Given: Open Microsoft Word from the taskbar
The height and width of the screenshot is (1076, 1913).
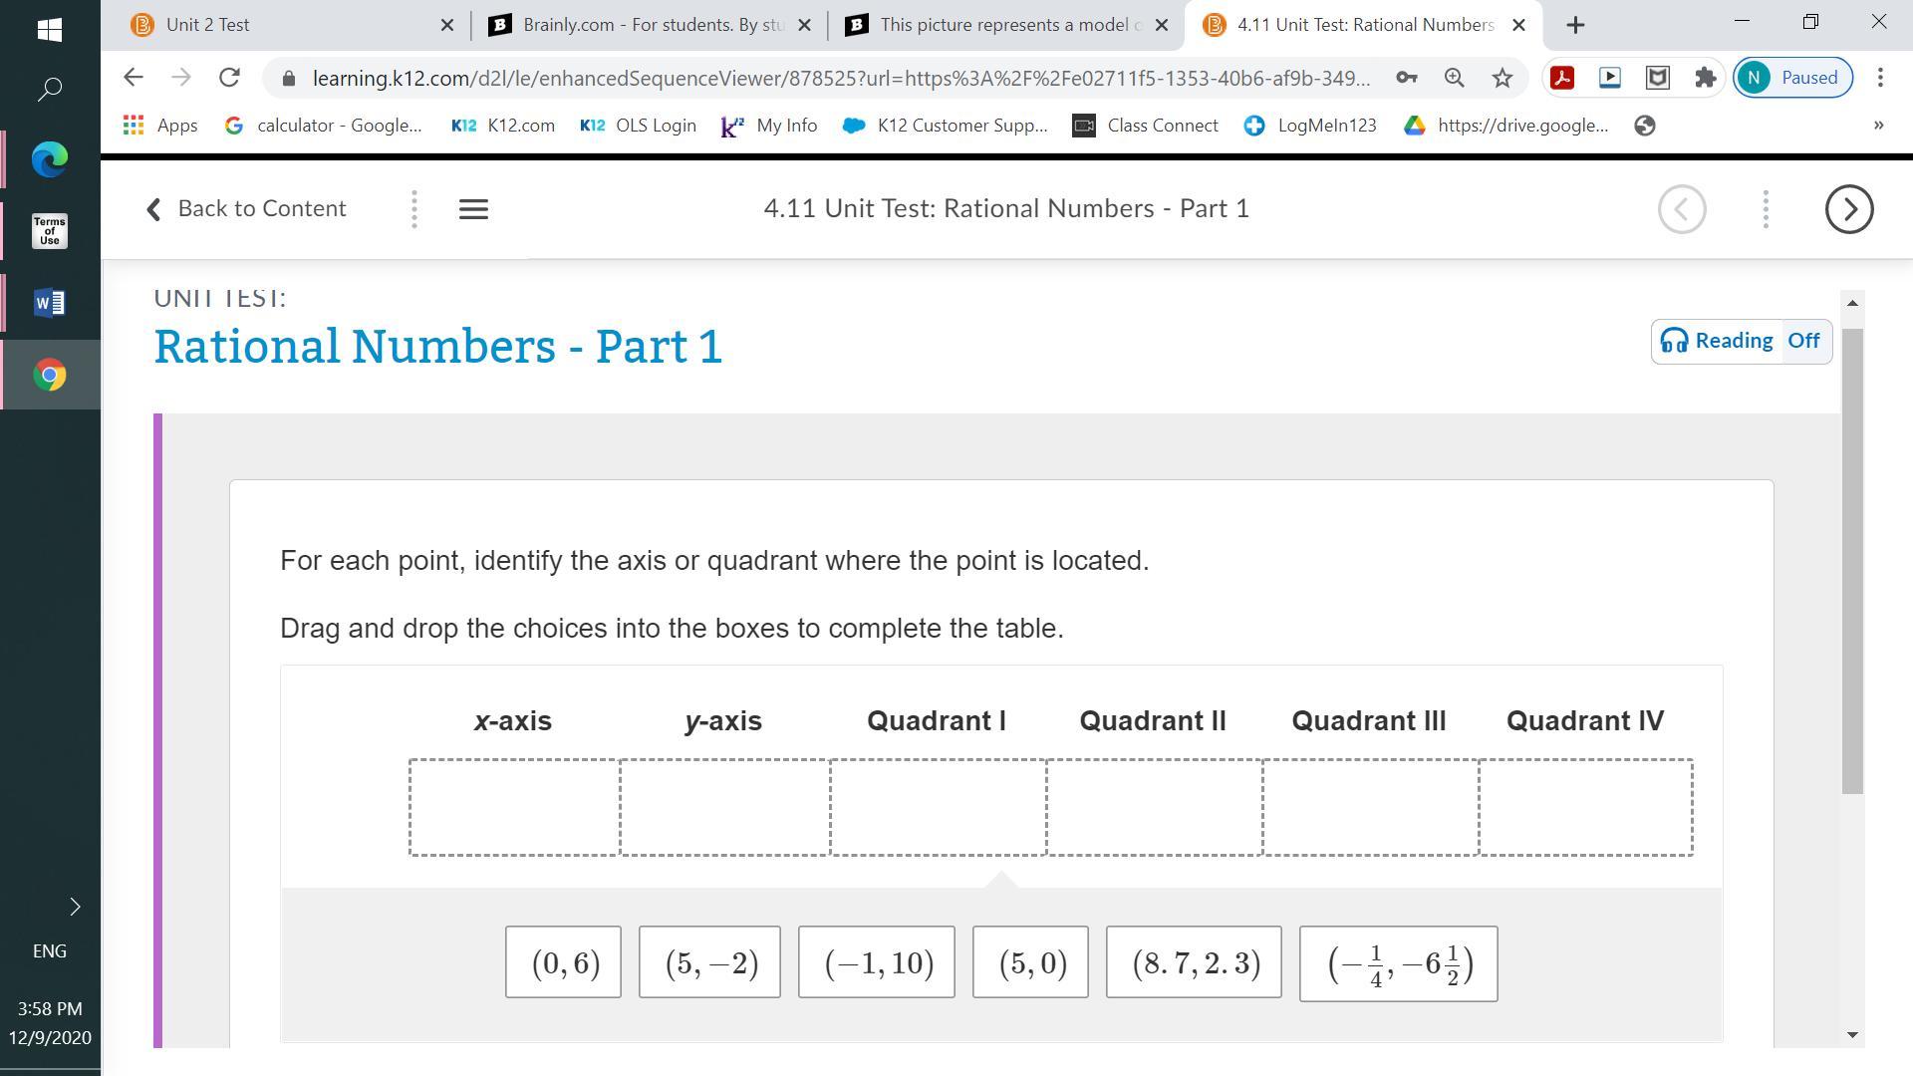Looking at the screenshot, I should pos(50,303).
